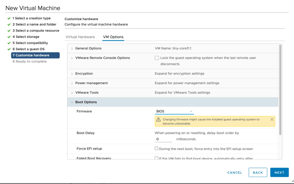
Task: Go to step 3 Select a compute resource
Action: (x=36, y=30)
